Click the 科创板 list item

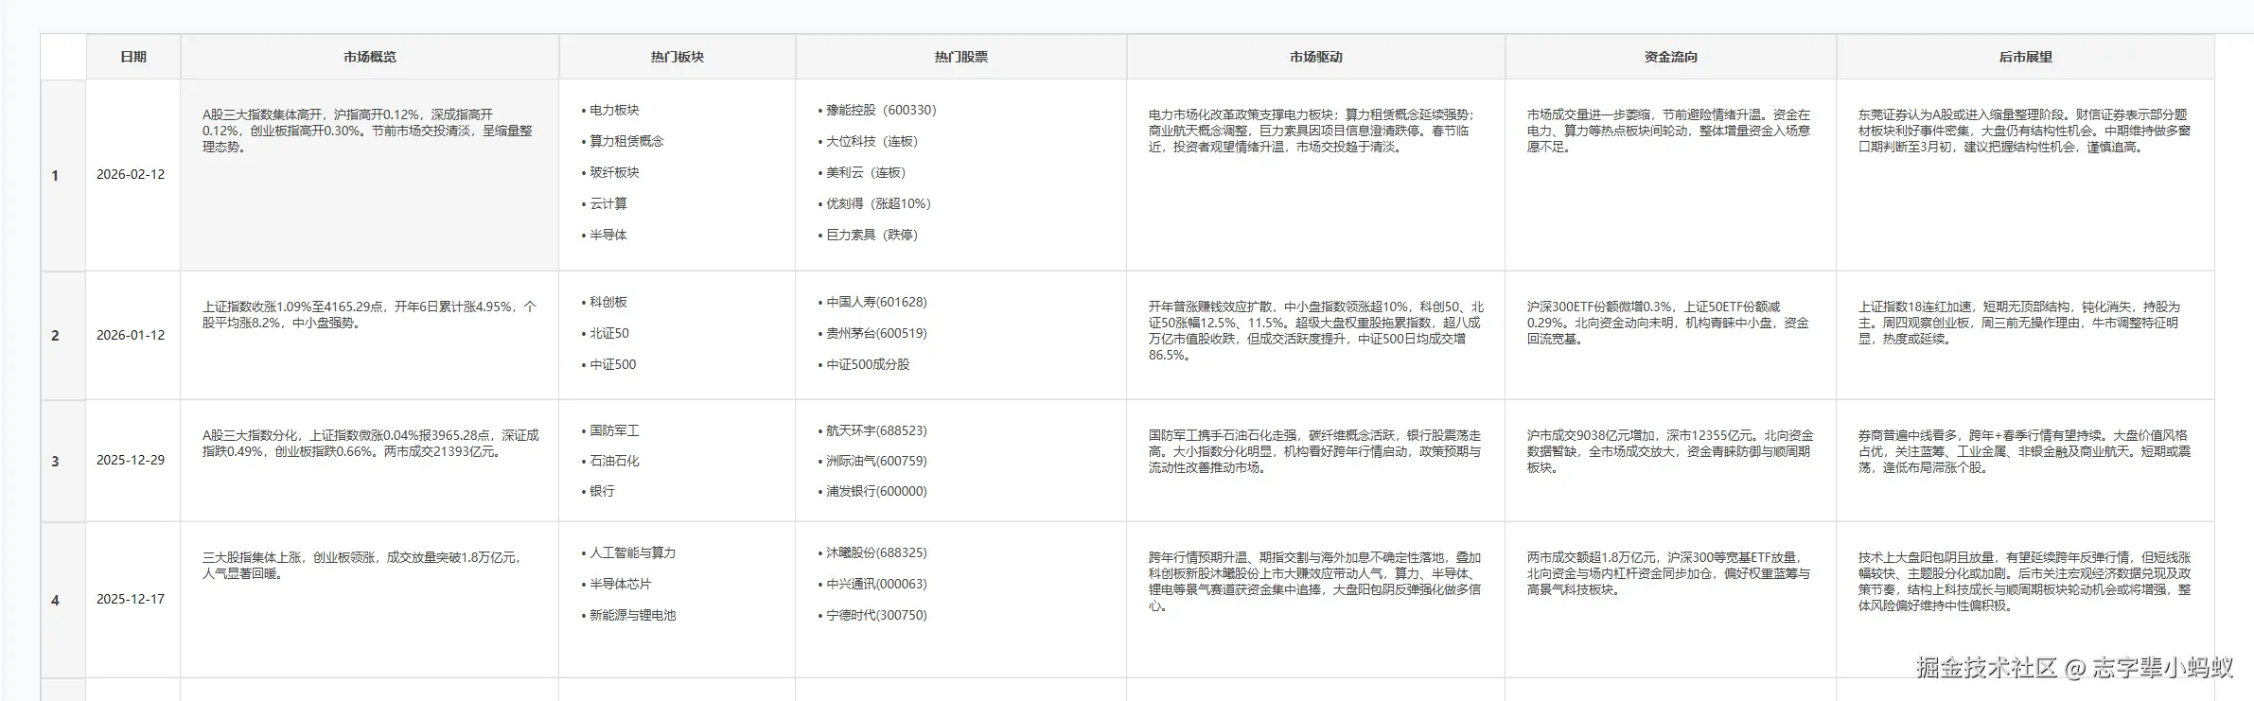click(x=605, y=302)
